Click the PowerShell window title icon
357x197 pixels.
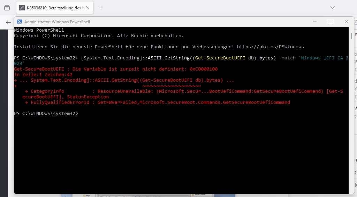coord(20,22)
